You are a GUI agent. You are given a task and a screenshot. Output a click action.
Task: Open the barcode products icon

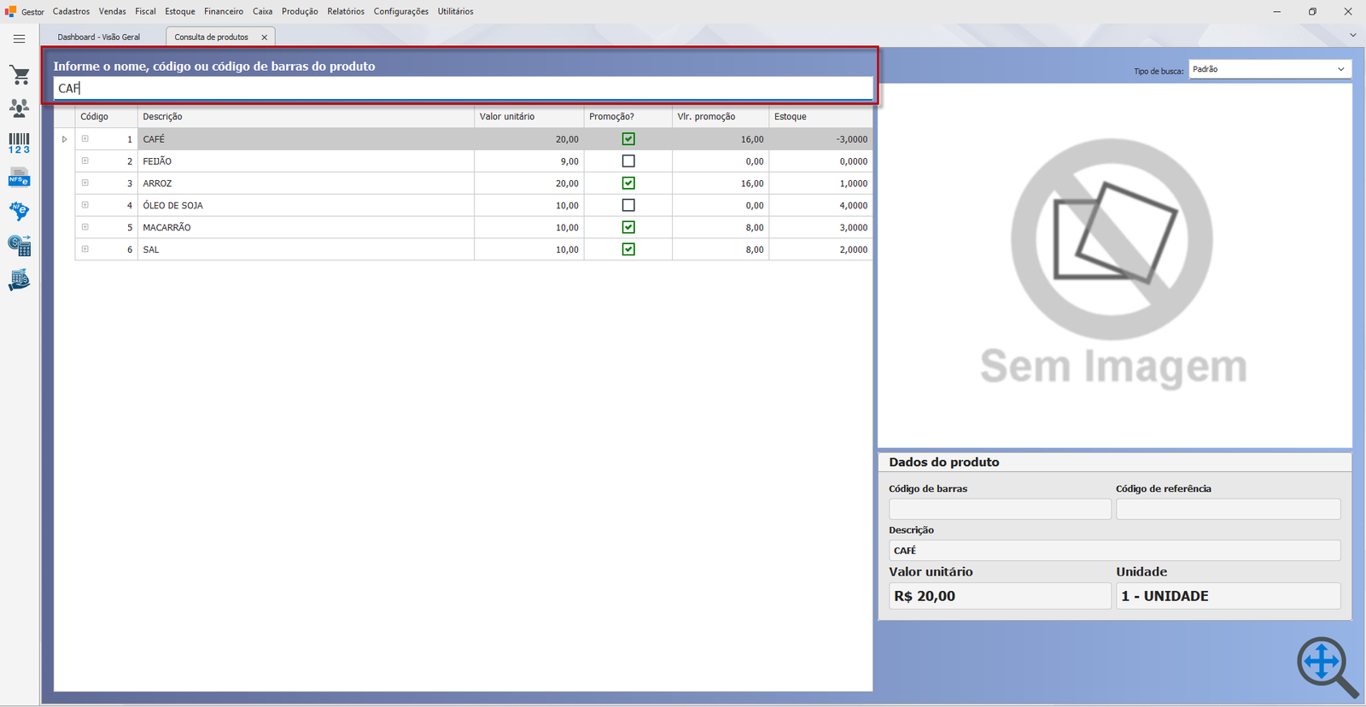point(19,143)
